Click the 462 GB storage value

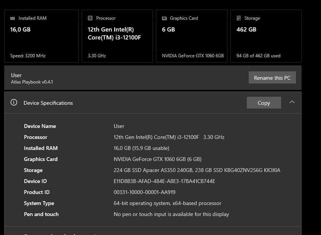pos(246,29)
